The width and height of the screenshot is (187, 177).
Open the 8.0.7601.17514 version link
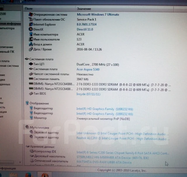point(86,24)
